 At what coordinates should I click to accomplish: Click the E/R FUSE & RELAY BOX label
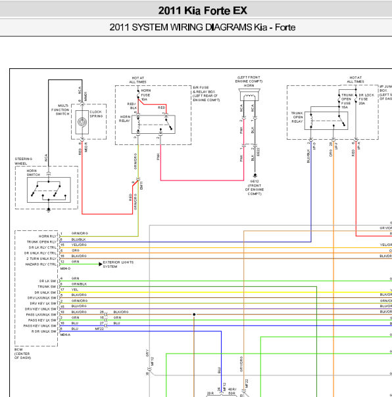coord(207,94)
